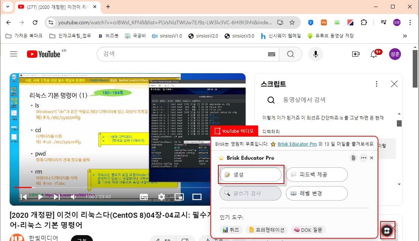
Task: Open Chrome profile avatar
Action: tap(397, 22)
